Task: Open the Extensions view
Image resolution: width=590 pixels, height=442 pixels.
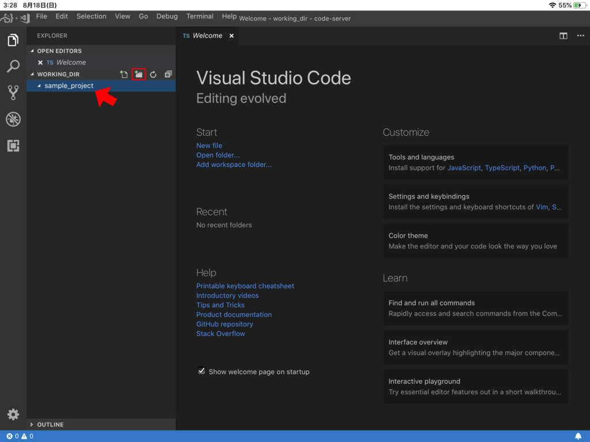Action: 13,146
